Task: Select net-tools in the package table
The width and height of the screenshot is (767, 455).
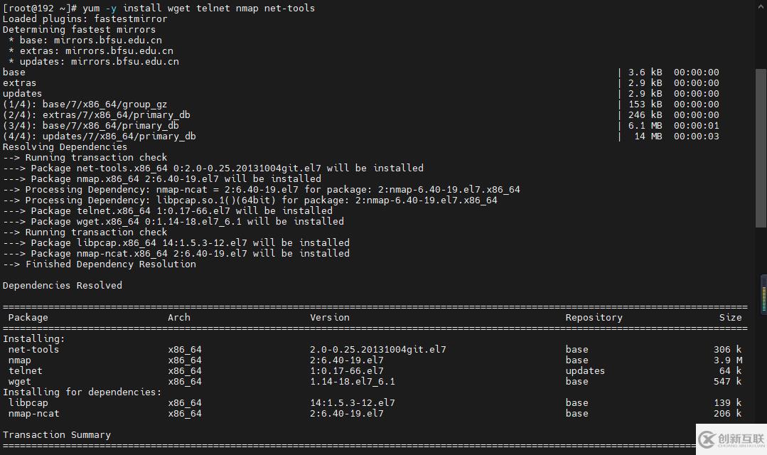Action: [33, 350]
